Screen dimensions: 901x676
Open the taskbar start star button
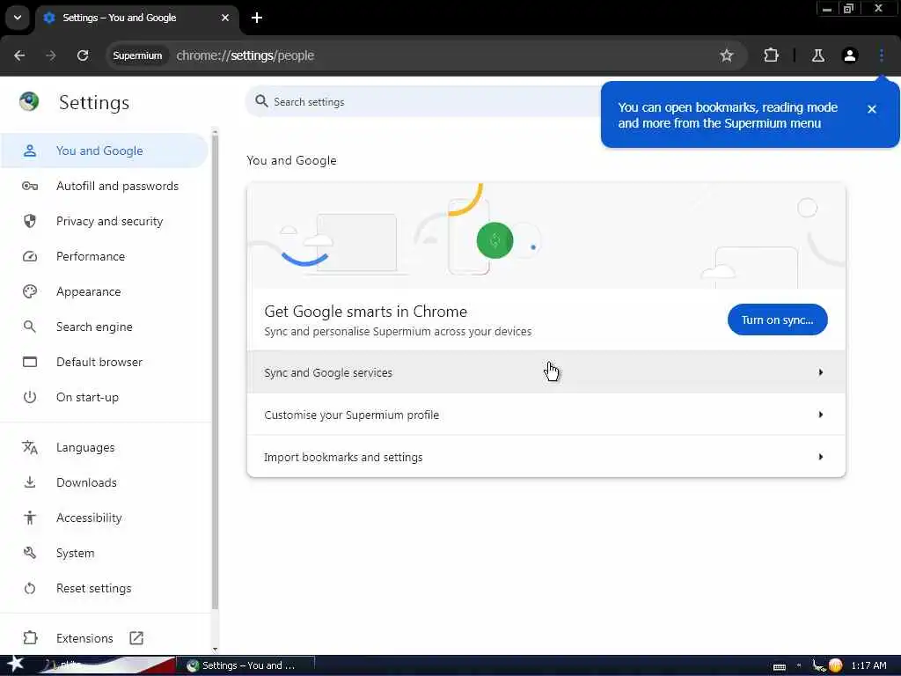[x=15, y=665]
